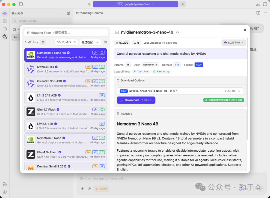Create a new chat with pencil icon
Screen dimensions: 270x198
point(68,13)
